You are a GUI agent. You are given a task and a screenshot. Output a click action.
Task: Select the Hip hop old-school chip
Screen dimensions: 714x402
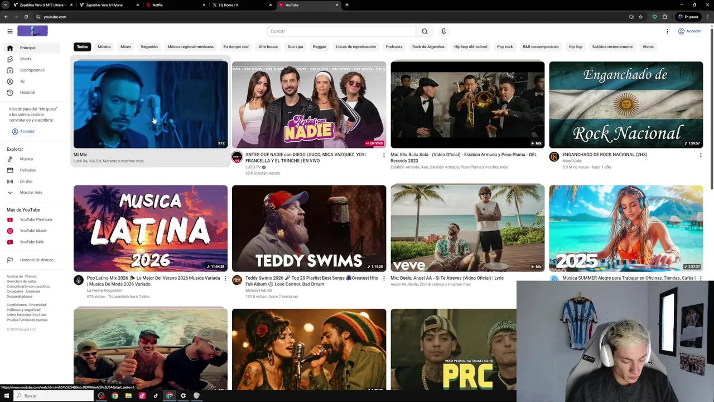(471, 47)
